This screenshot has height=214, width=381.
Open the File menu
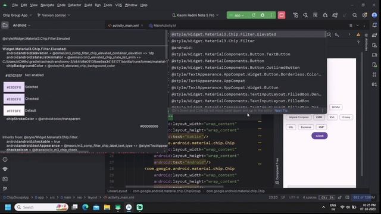[x=15, y=5]
